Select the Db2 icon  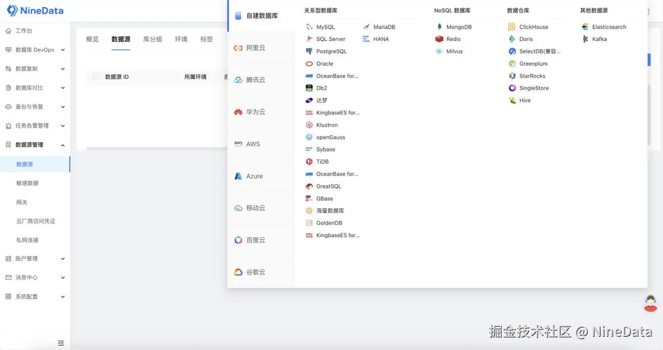[x=309, y=88]
